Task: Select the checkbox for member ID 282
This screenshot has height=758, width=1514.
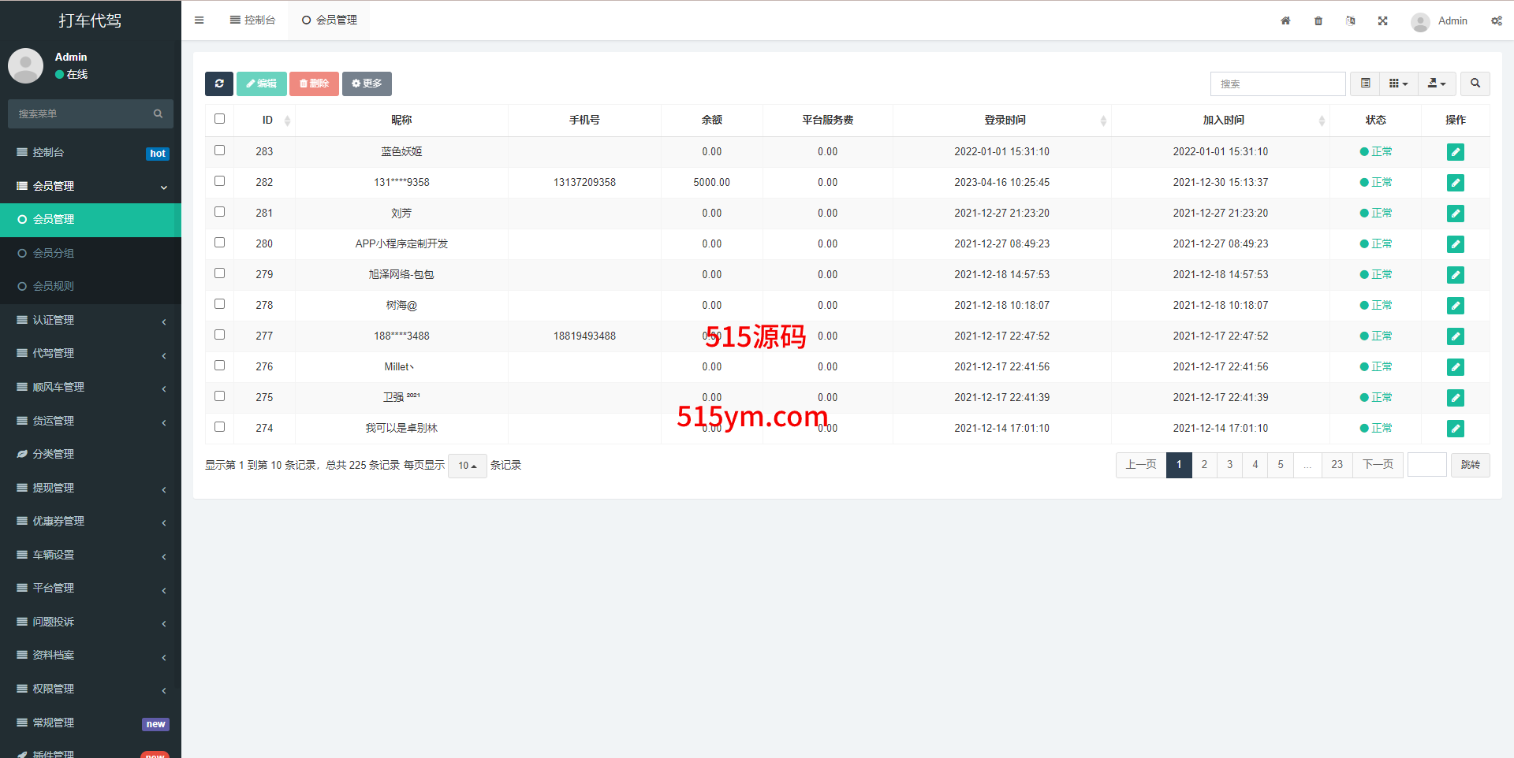Action: pos(220,181)
